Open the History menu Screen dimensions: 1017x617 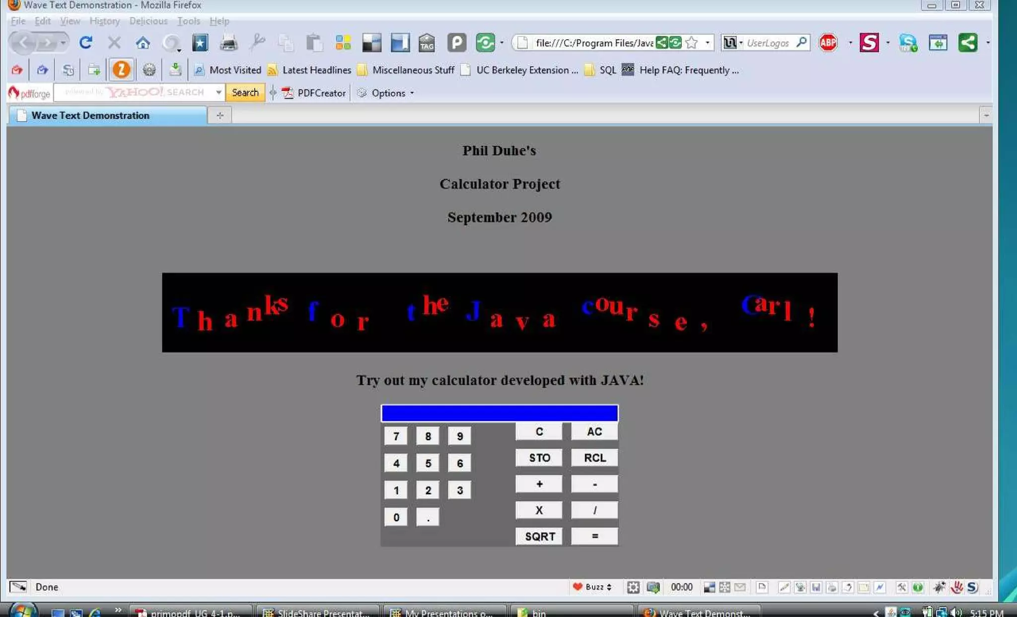[105, 21]
